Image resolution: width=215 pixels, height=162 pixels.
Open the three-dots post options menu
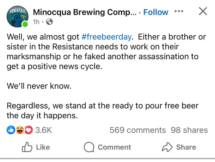tap(179, 11)
